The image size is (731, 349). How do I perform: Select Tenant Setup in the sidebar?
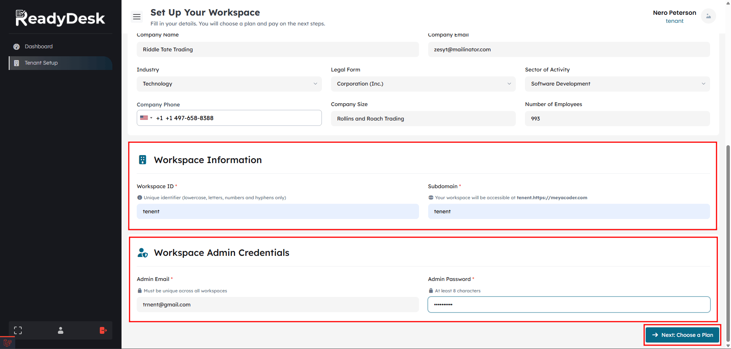[41, 63]
